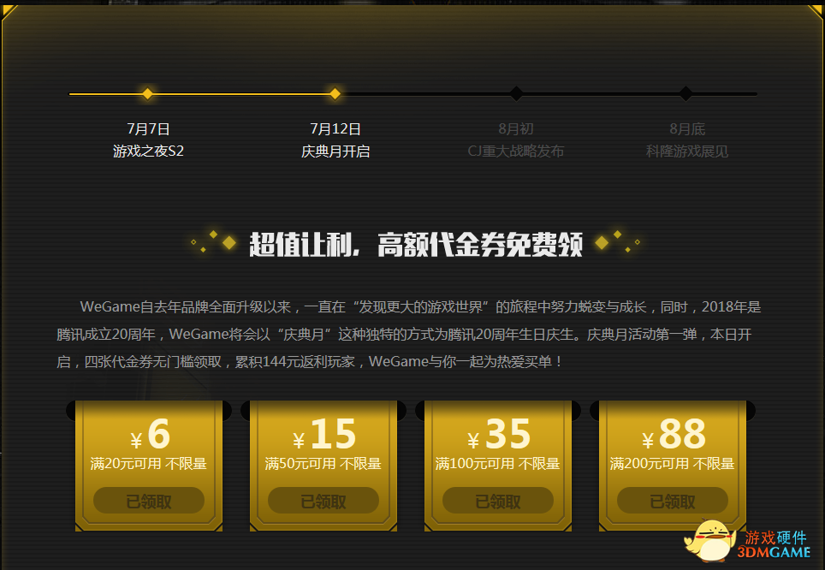
Task: Click the paragraph line mentioning 累积144元返利玩家
Action: coord(310,361)
